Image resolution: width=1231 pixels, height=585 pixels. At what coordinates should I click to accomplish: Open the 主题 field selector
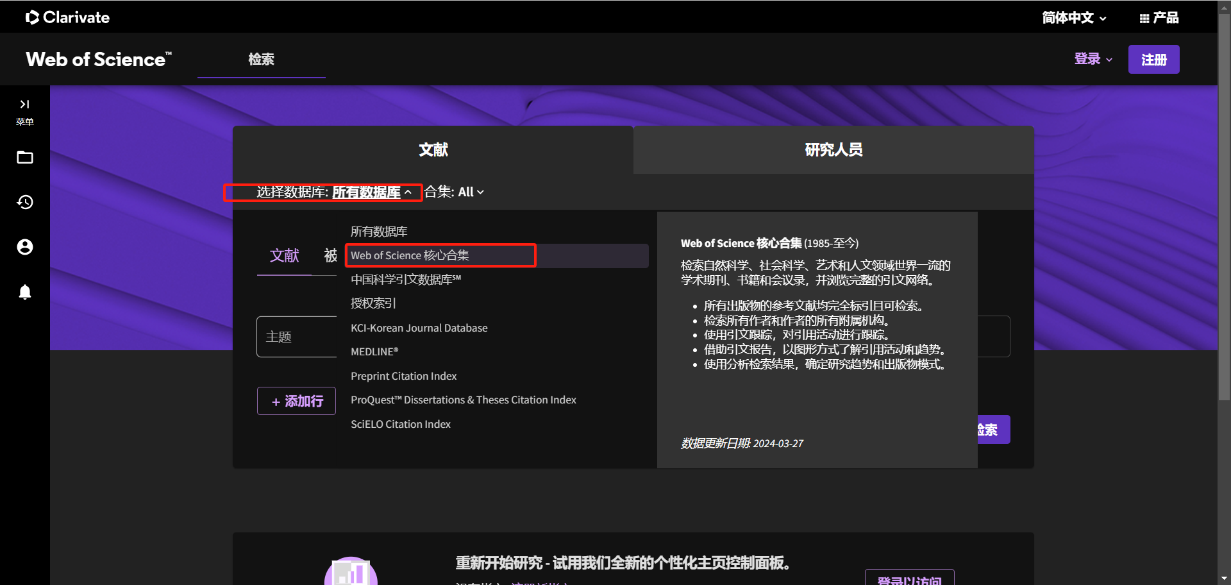point(297,337)
